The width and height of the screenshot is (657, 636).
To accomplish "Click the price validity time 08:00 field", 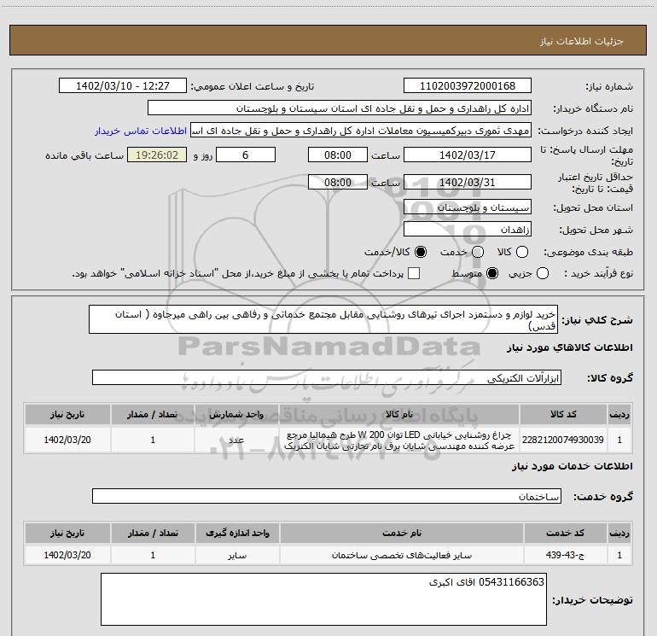I will 338,183.
